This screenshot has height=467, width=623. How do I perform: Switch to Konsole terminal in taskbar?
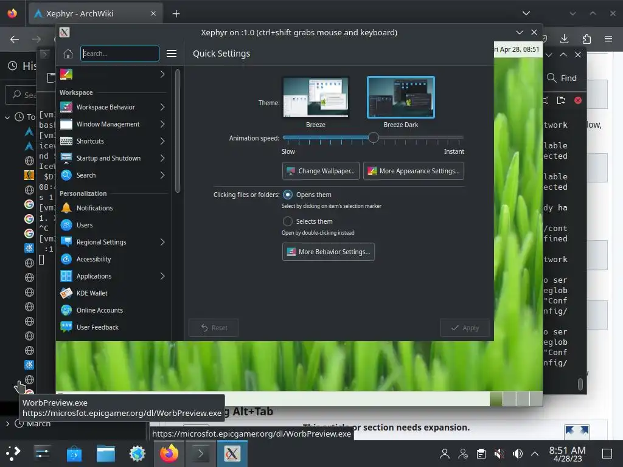coord(201,454)
